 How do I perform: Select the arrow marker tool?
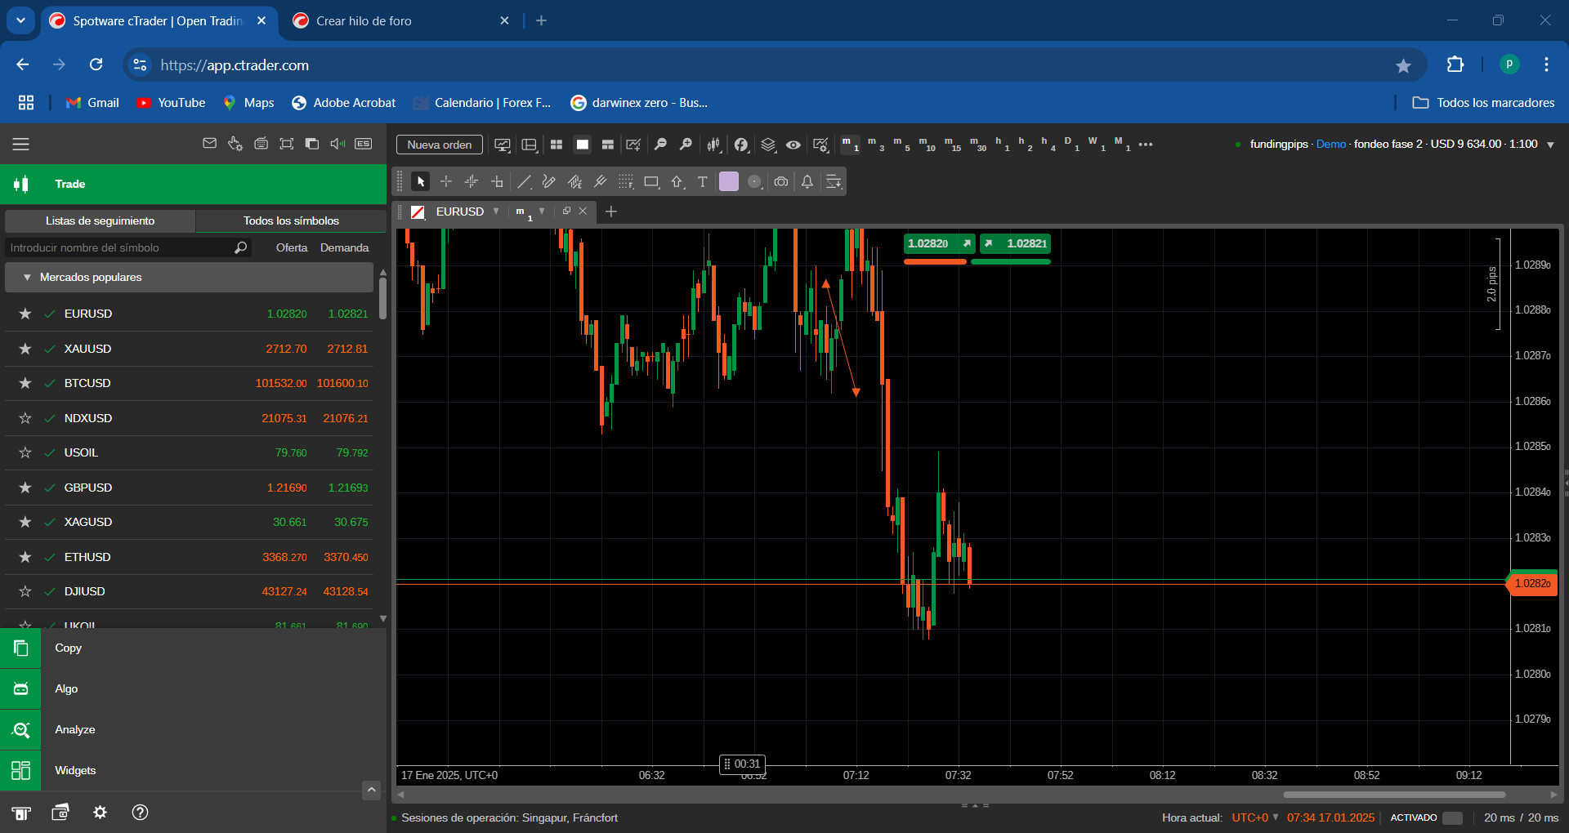(x=677, y=181)
